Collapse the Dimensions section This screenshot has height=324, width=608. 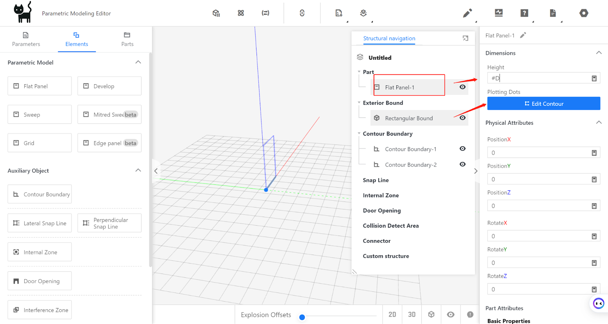(599, 53)
